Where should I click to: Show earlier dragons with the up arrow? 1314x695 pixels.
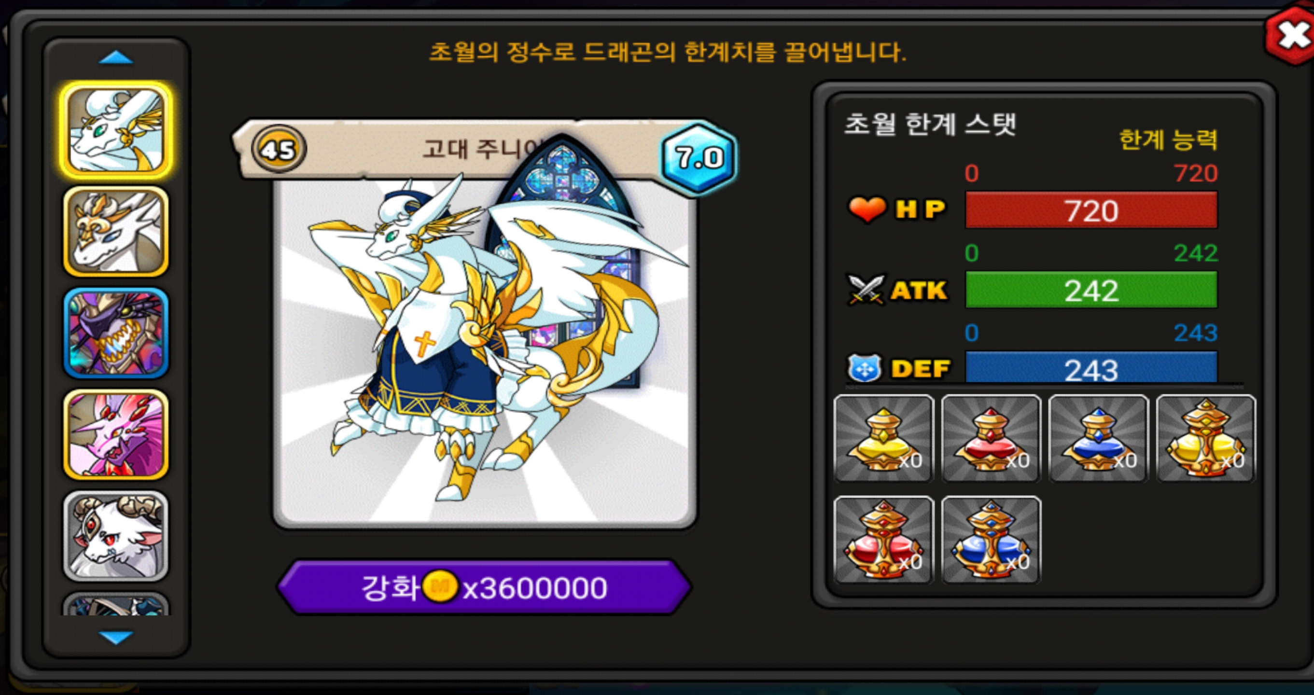tap(116, 57)
